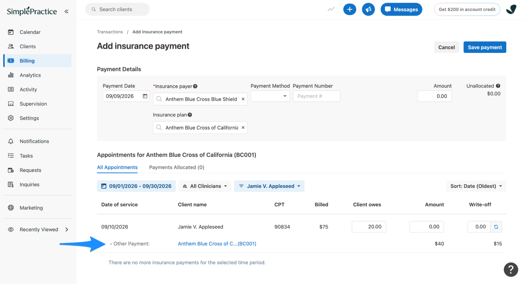Go back to Transactions breadcrumb
Image resolution: width=525 pixels, height=284 pixels.
pyautogui.click(x=110, y=32)
